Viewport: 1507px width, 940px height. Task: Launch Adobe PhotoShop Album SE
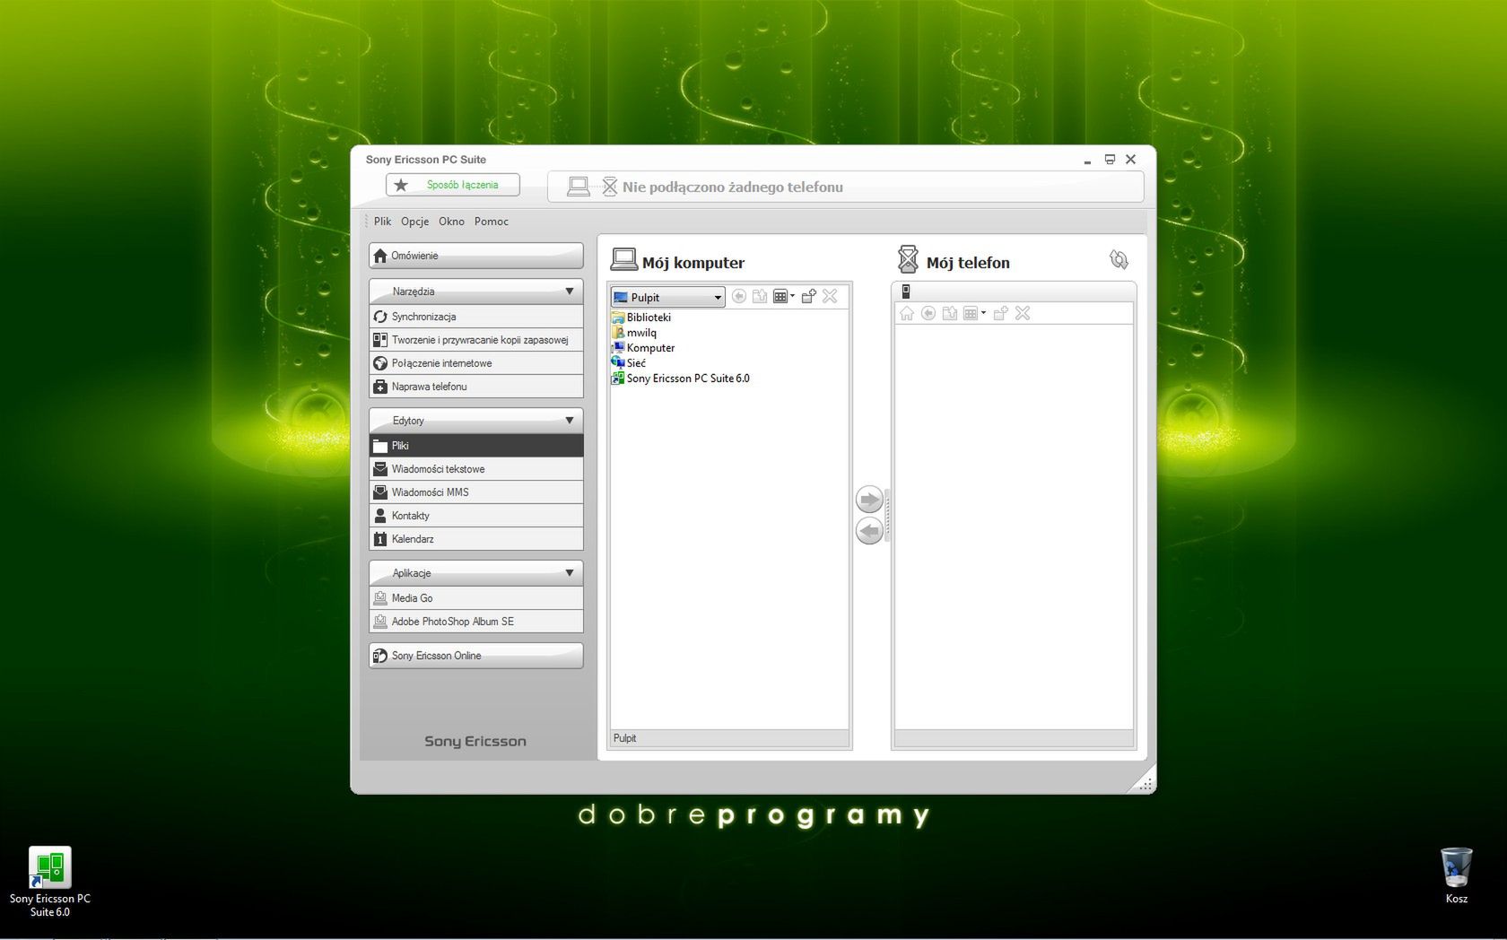(x=476, y=622)
